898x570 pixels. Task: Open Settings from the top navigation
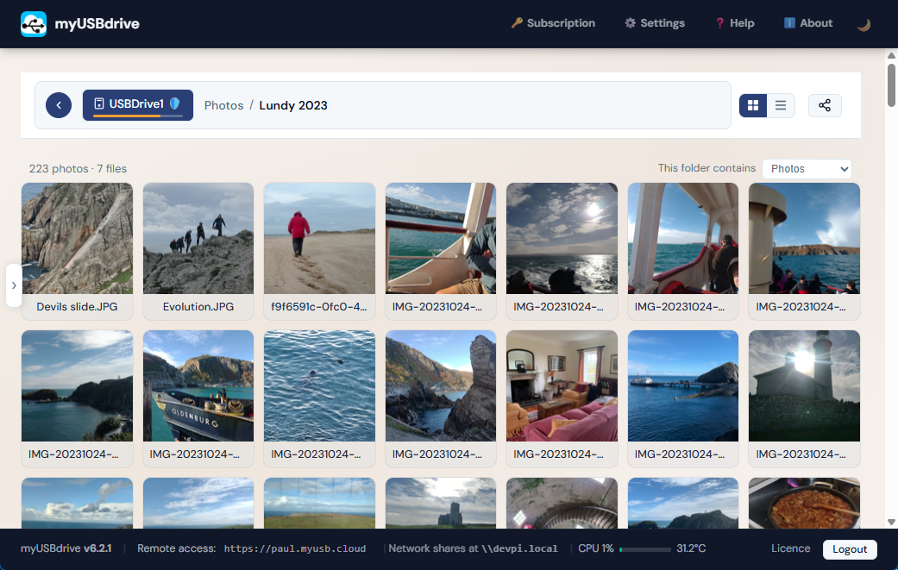(655, 23)
